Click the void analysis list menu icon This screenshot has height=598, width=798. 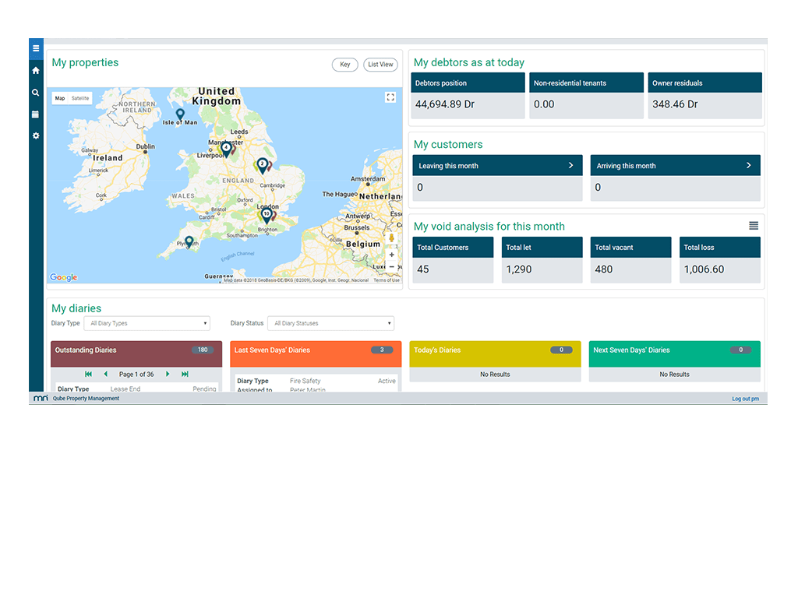click(754, 226)
